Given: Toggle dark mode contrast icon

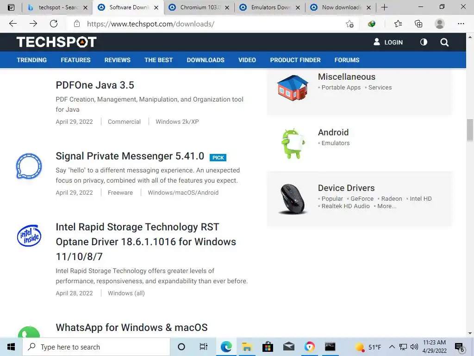Looking at the screenshot, I should pos(424,42).
